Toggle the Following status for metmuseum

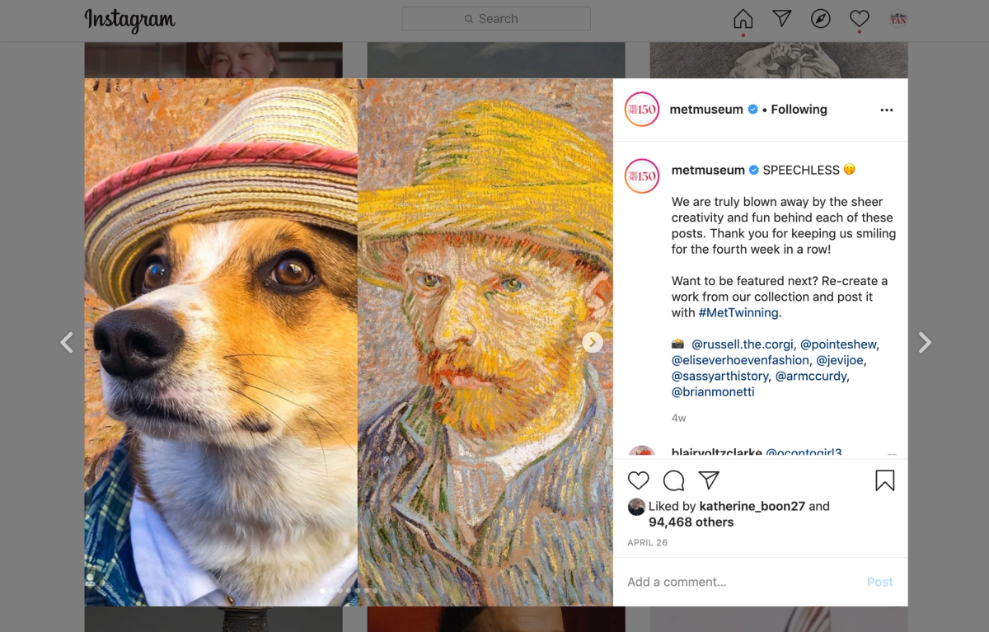(799, 109)
